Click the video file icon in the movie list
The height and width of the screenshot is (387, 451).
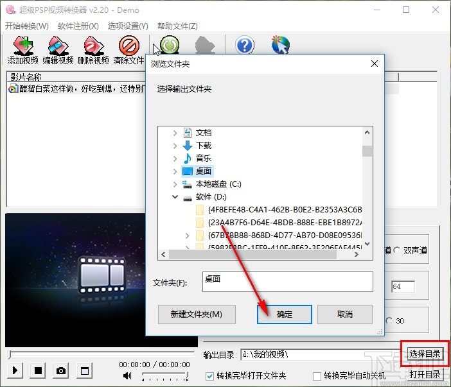(13, 89)
